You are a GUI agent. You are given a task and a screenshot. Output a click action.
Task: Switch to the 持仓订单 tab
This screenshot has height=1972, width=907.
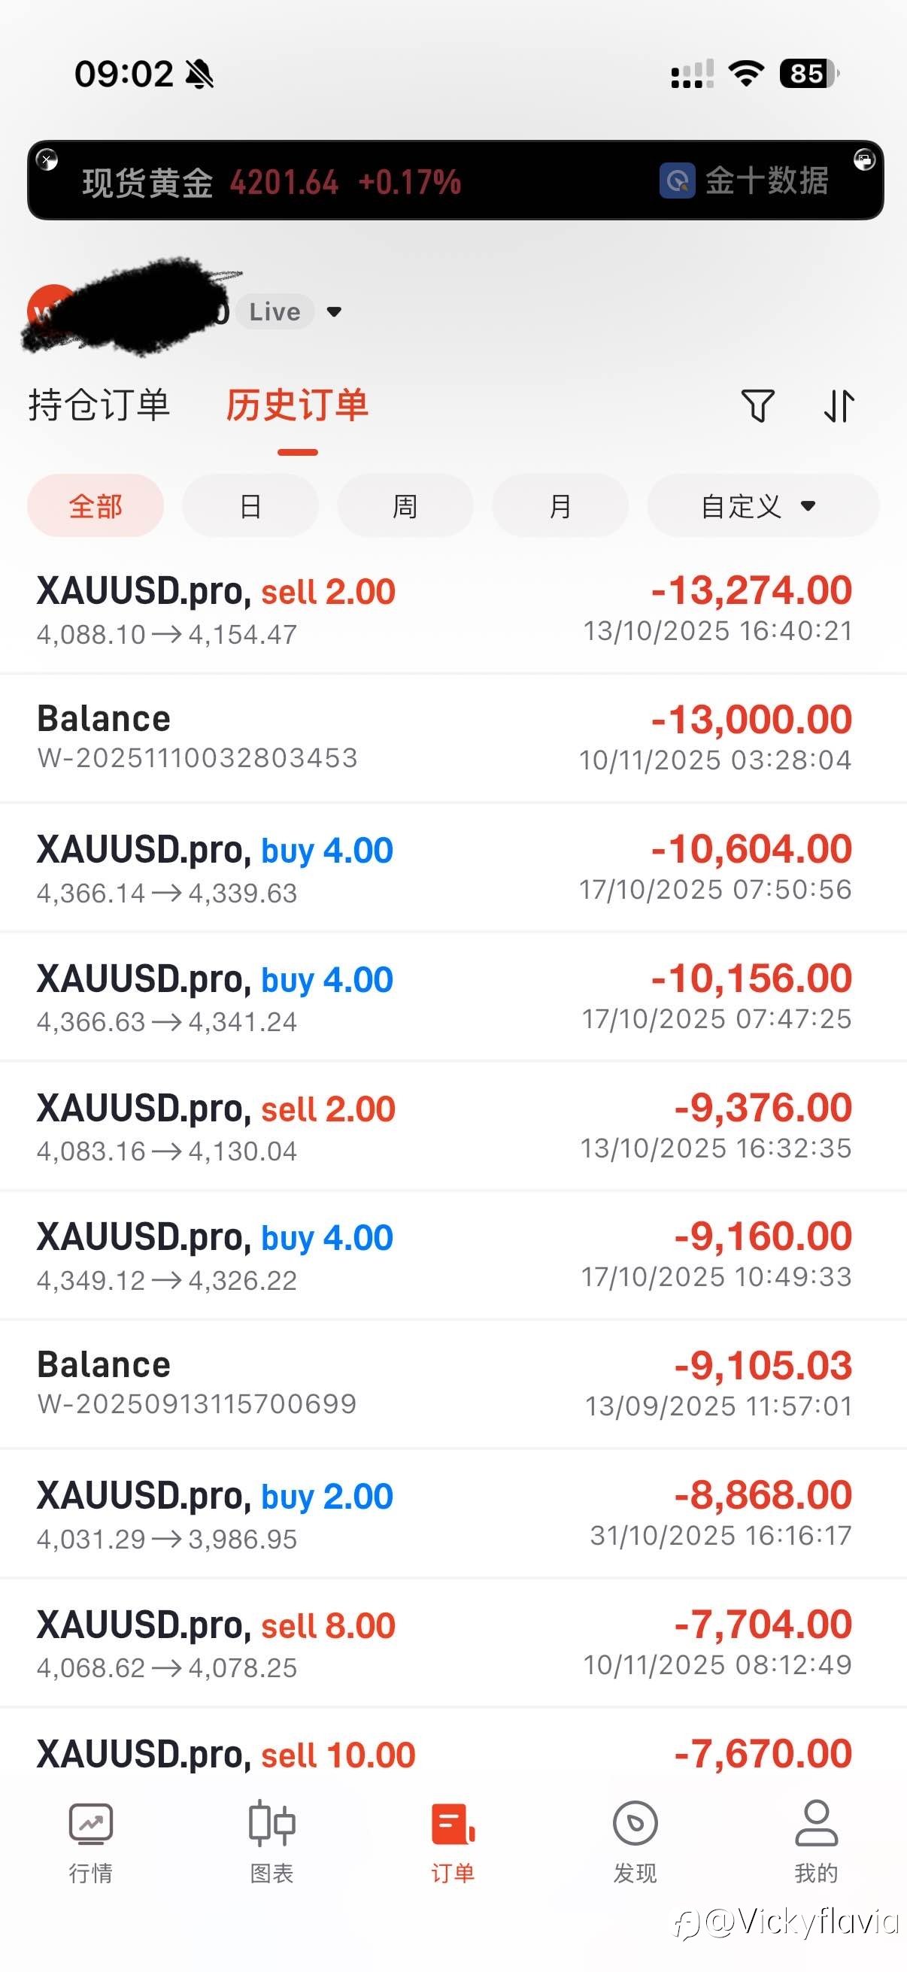(99, 405)
